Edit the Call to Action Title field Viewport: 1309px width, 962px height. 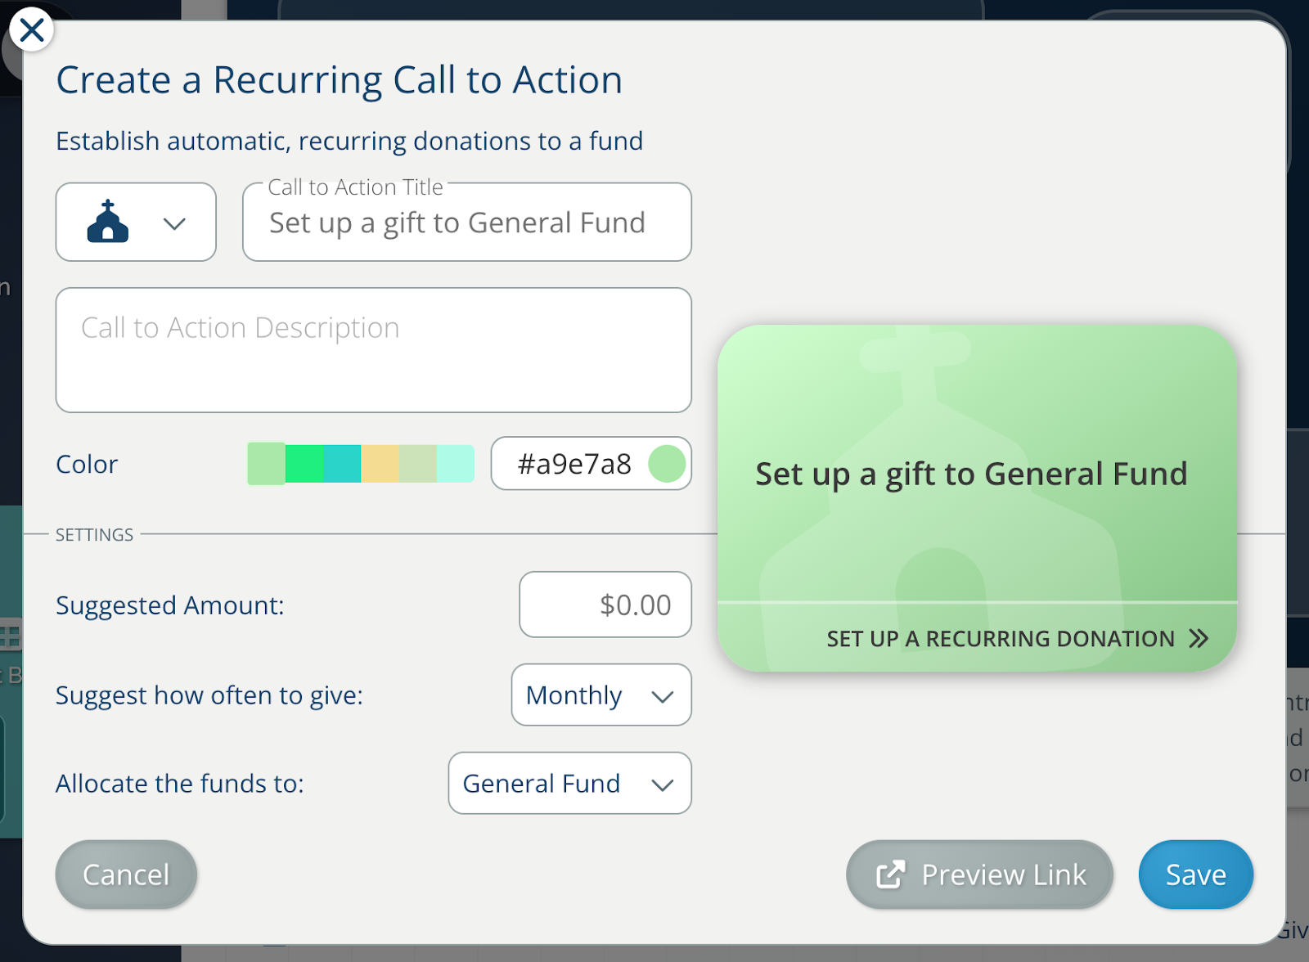pyautogui.click(x=466, y=223)
